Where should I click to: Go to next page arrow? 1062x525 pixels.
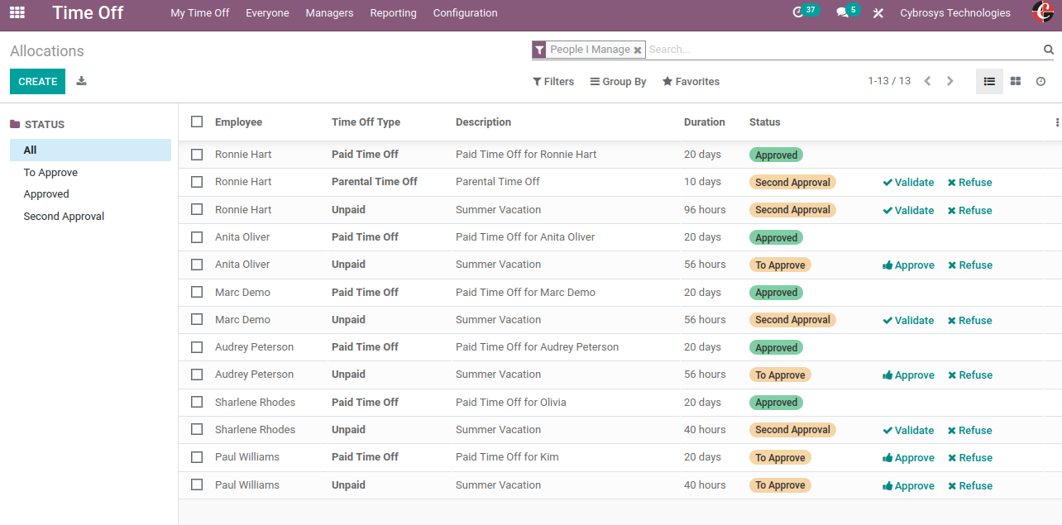[950, 81]
